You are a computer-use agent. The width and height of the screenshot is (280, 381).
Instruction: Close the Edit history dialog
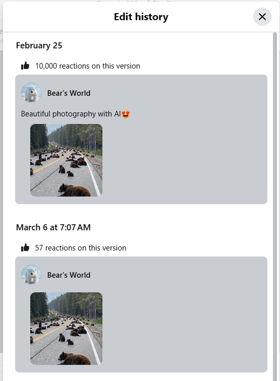coord(262,17)
